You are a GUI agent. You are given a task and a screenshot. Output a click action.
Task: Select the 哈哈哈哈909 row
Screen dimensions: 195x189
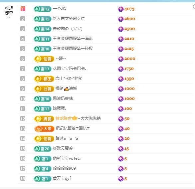(x=105, y=169)
